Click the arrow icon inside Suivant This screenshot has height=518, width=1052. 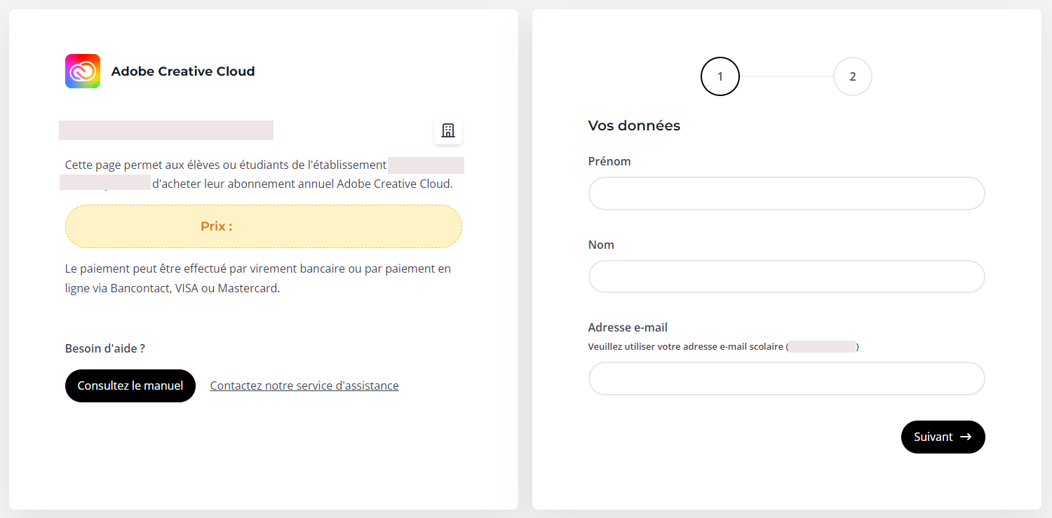(x=966, y=437)
